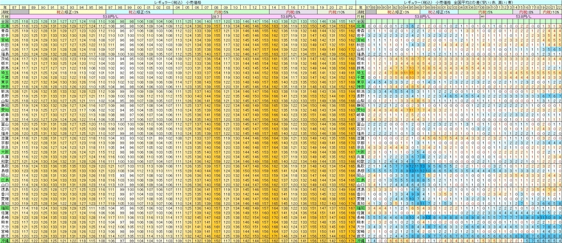The width and height of the screenshot is (562, 243).
Task: Click year 87 column header in price table
Action: click(15, 7)
